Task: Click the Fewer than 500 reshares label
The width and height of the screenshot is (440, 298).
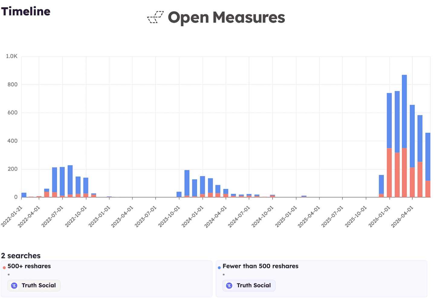Action: coord(260,266)
